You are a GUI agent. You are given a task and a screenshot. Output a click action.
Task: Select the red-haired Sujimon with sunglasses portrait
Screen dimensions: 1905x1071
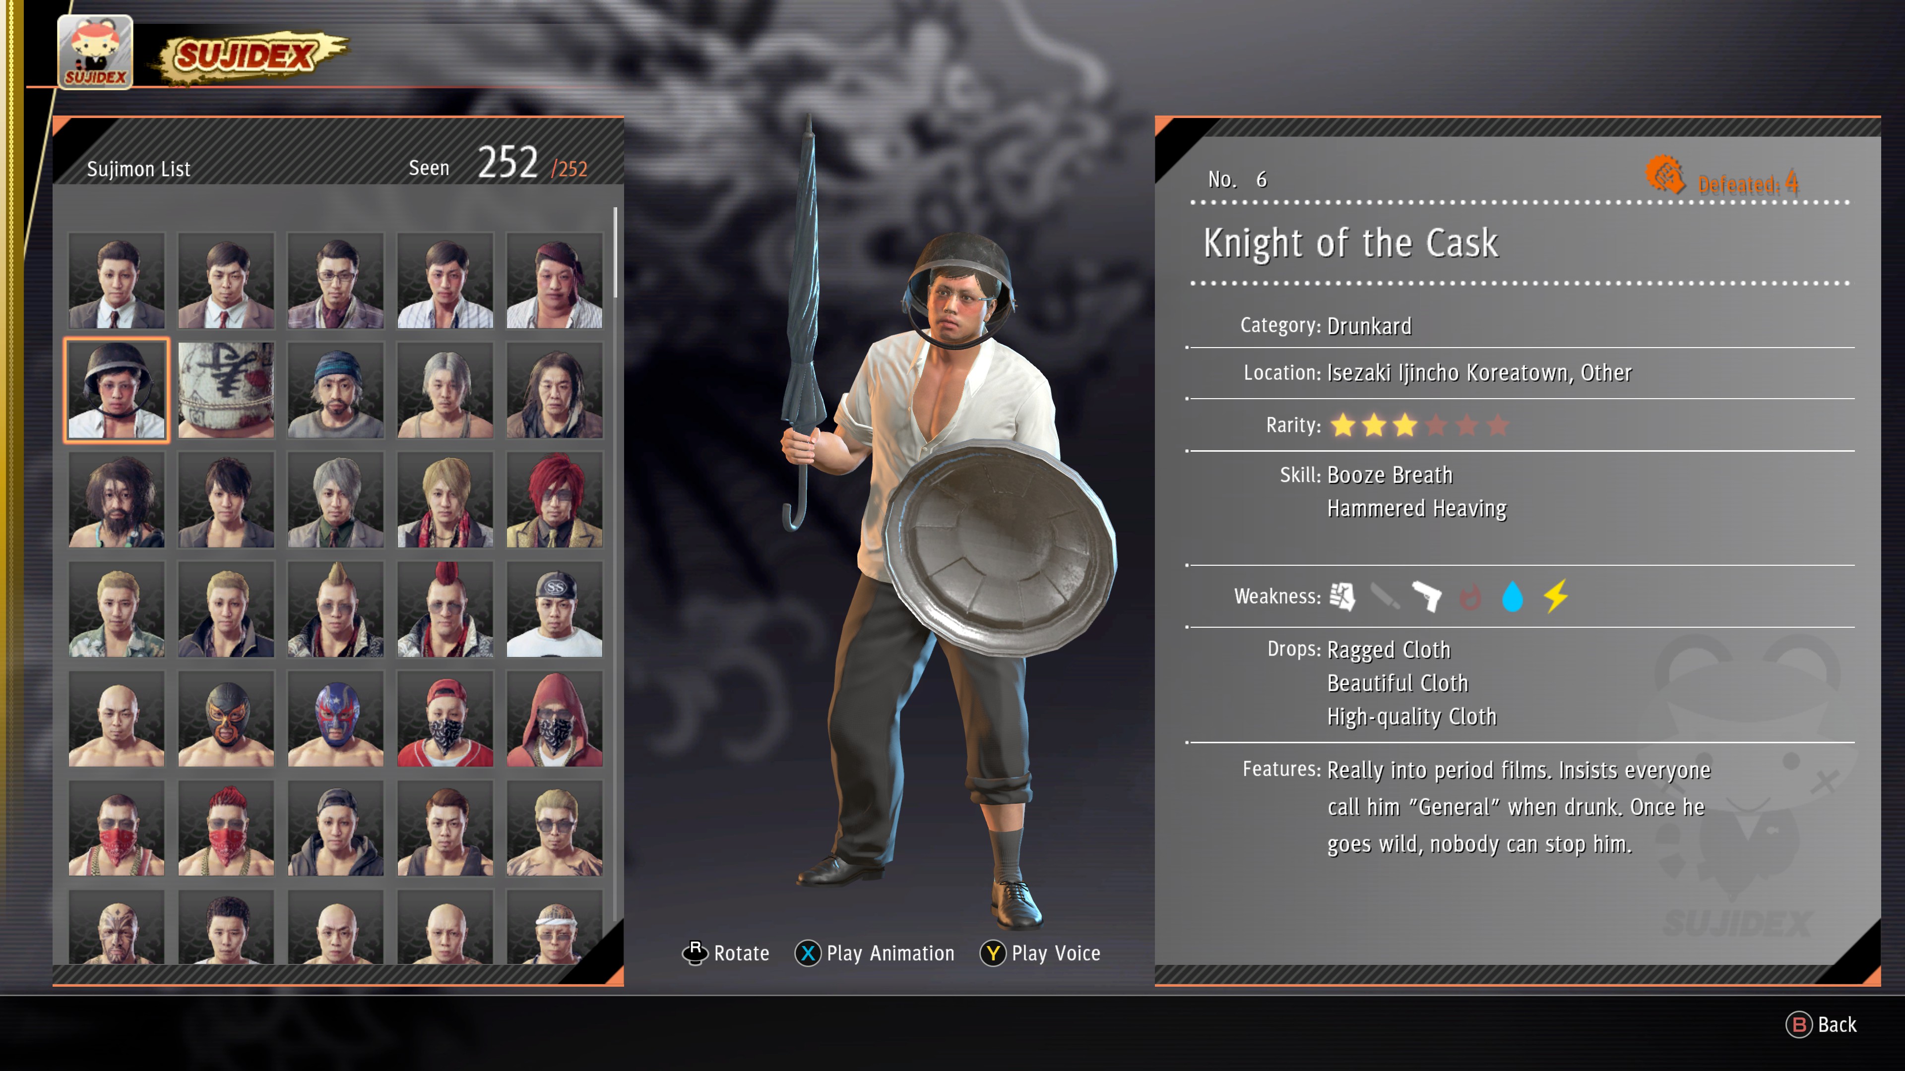[x=555, y=500]
